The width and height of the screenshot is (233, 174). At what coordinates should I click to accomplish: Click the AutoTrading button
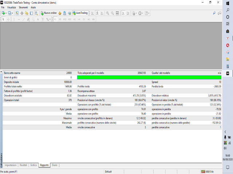[x=80, y=13]
